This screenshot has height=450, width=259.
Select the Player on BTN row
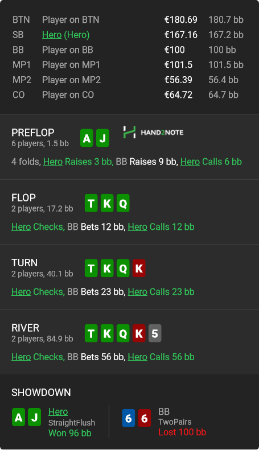[128, 20]
